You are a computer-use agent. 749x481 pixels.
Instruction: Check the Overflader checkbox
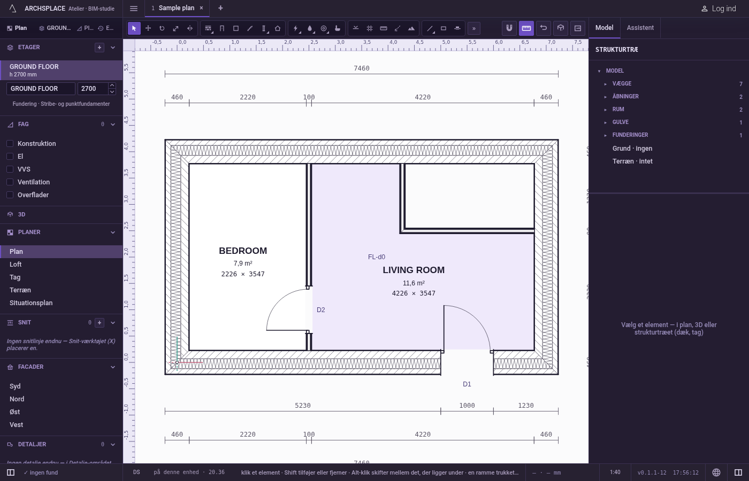tap(10, 195)
